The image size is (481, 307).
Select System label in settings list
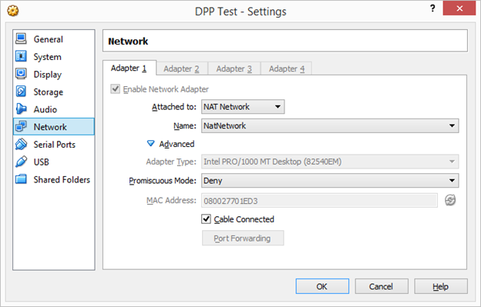(47, 57)
